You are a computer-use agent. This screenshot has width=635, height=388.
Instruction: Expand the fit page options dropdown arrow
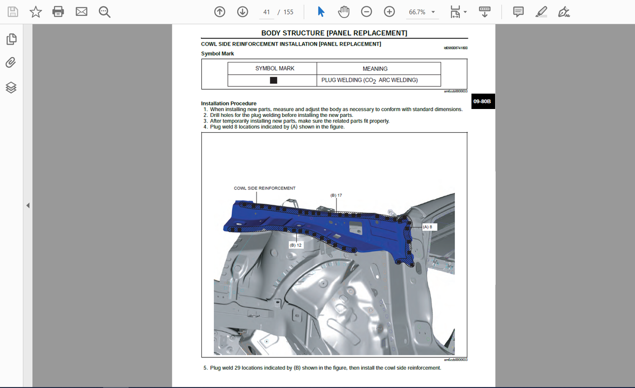[x=465, y=12]
